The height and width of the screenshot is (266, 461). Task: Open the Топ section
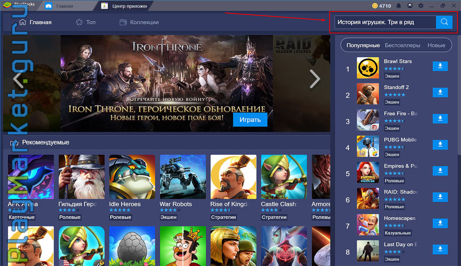[x=86, y=22]
